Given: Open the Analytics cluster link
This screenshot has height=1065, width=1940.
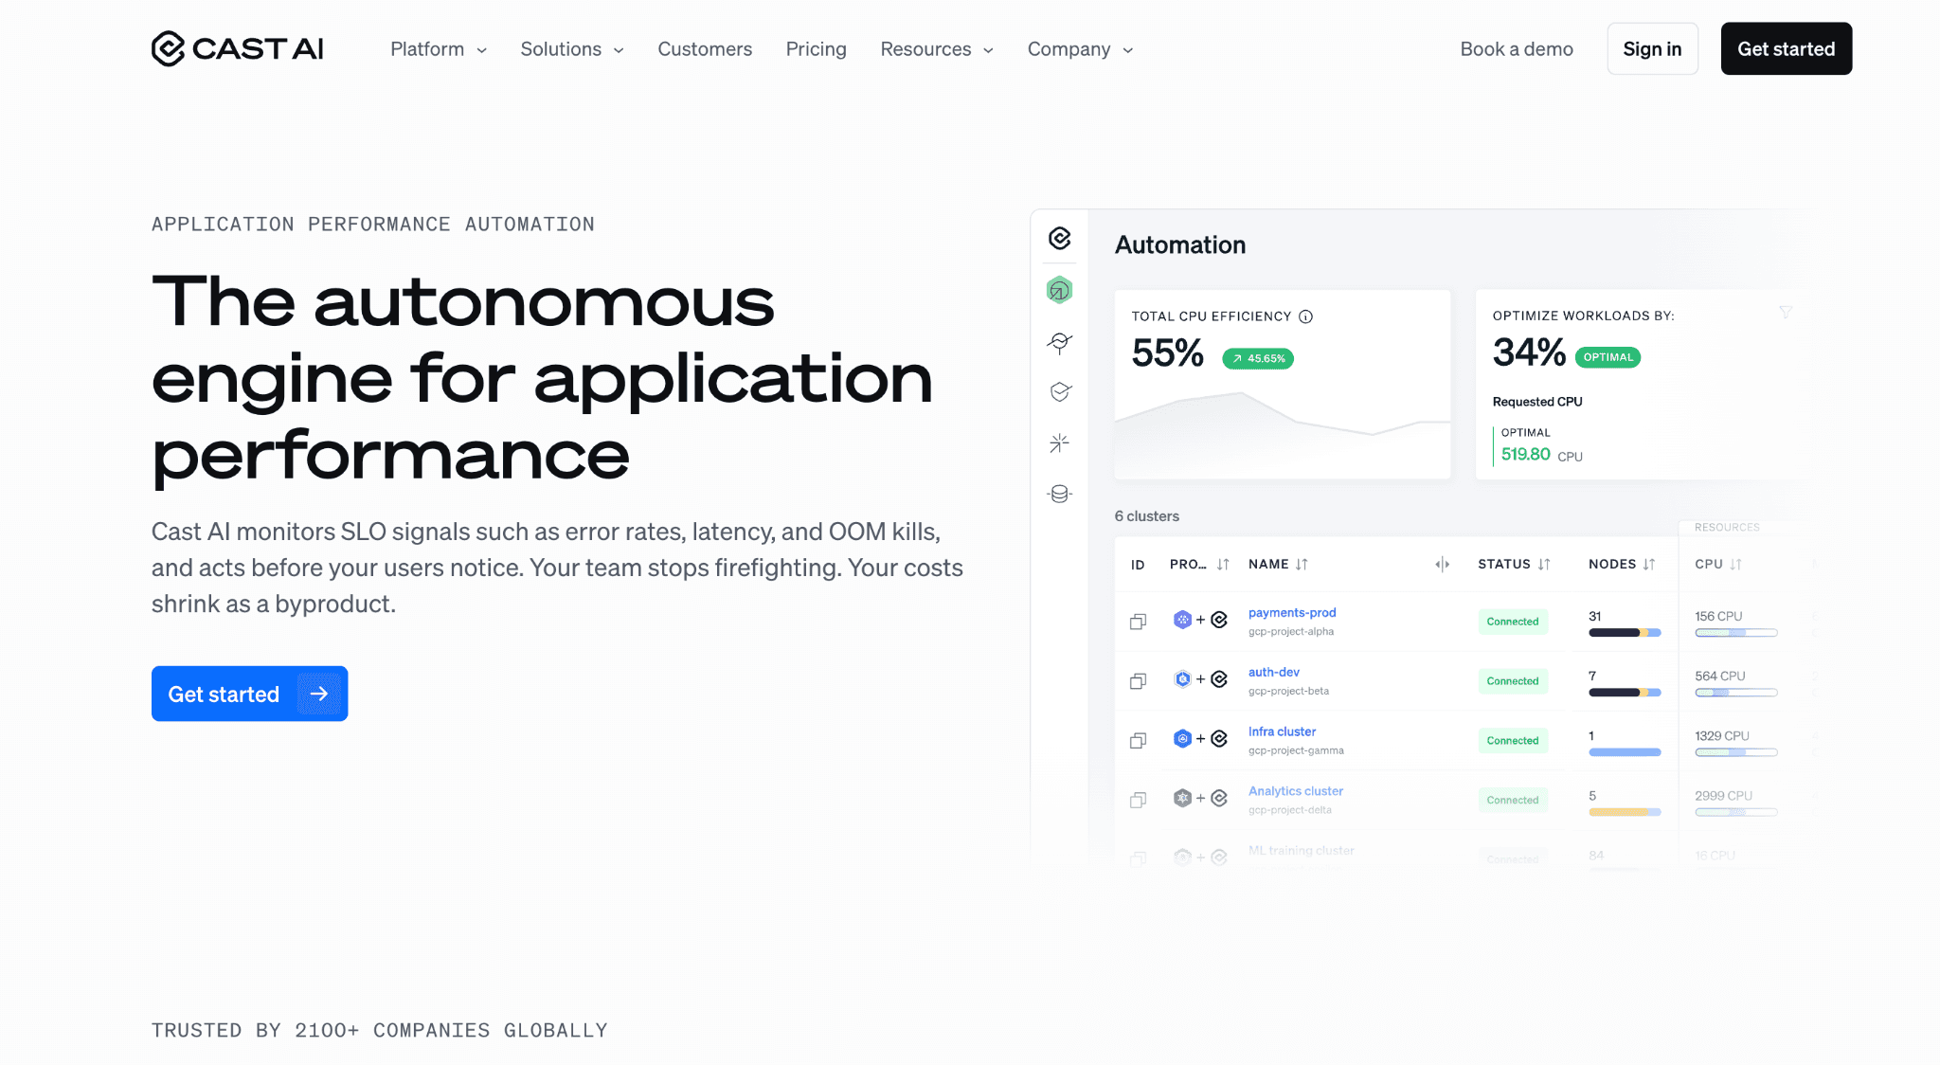Looking at the screenshot, I should tap(1296, 791).
